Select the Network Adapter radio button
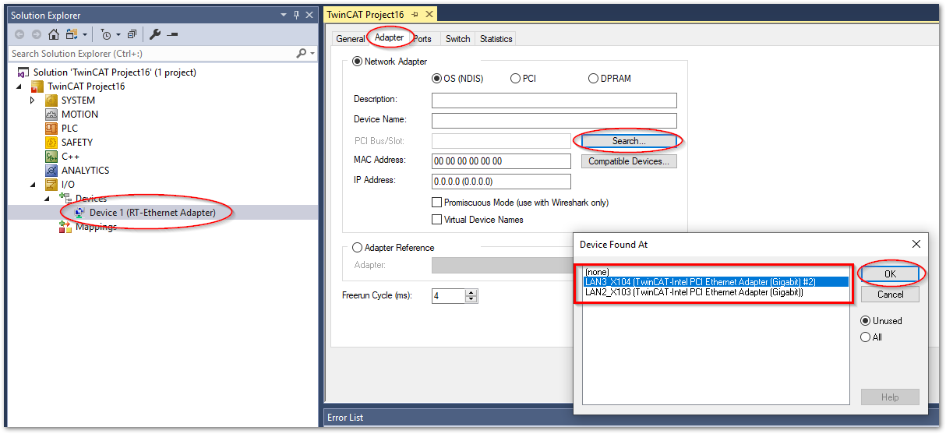 click(358, 62)
